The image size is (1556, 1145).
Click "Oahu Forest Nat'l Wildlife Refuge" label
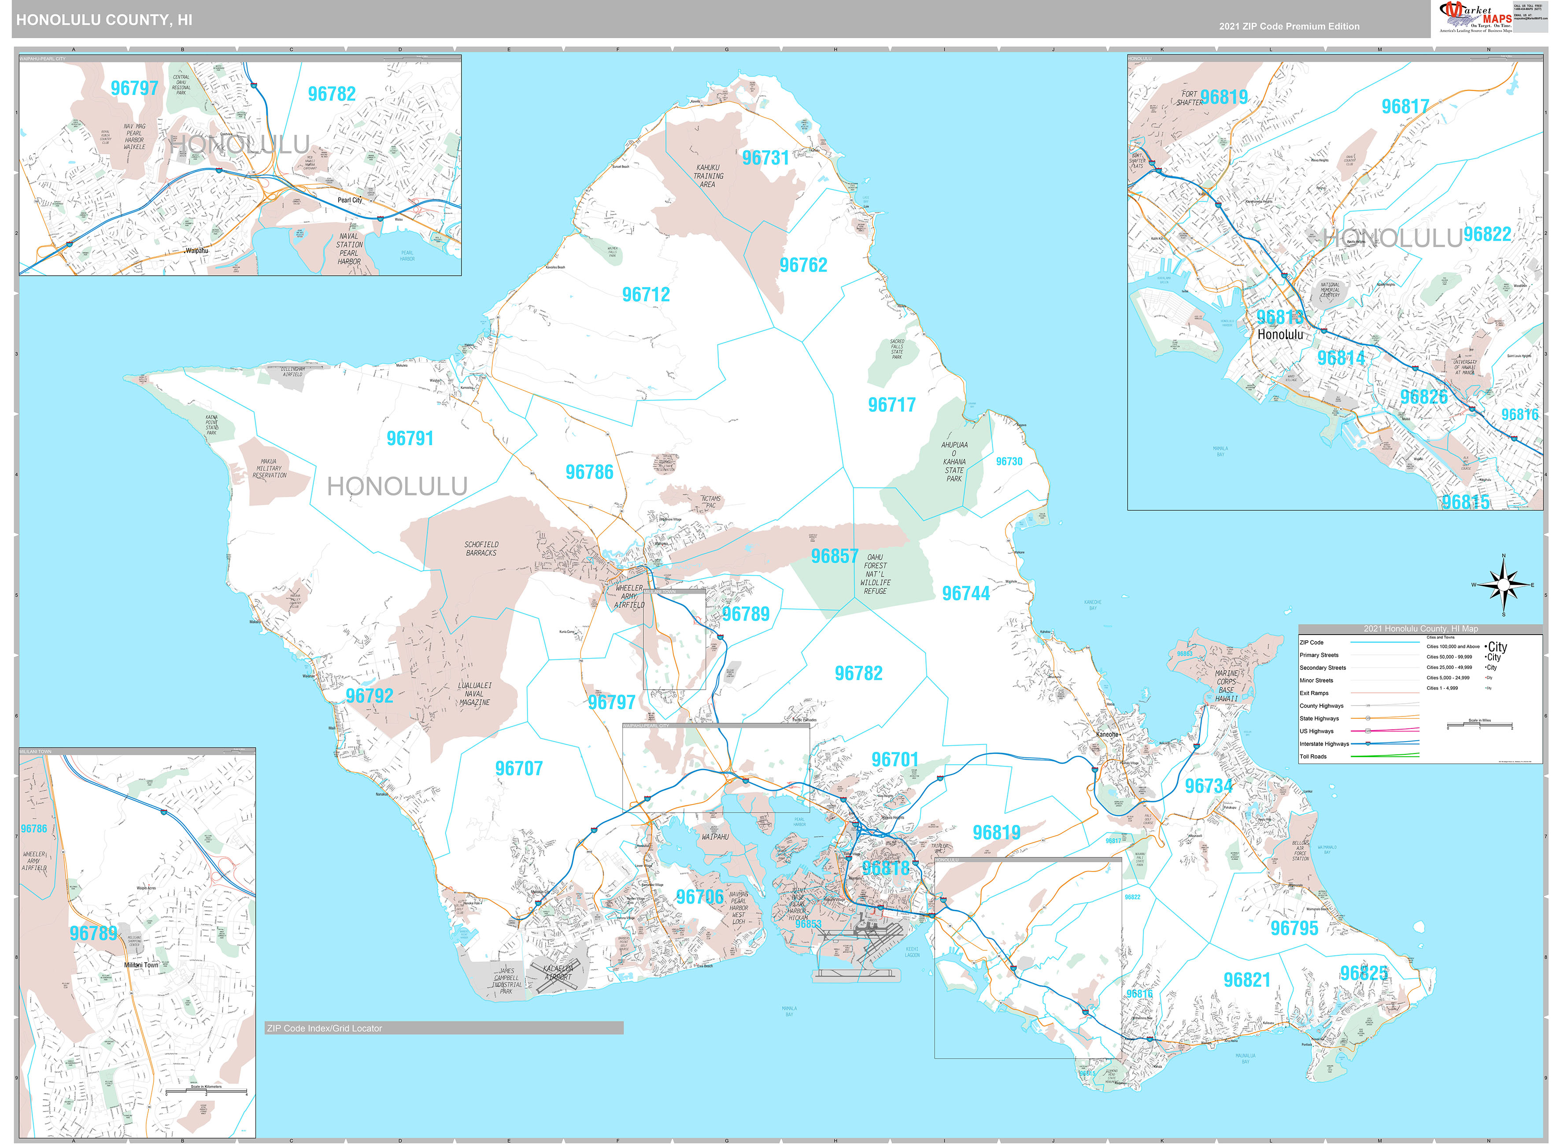(x=876, y=574)
